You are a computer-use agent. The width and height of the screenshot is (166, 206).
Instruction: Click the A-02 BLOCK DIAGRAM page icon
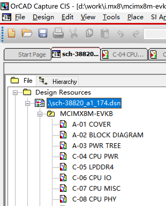pos(63,135)
